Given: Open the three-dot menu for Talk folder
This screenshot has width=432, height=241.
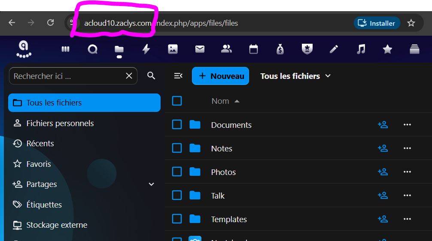Looking at the screenshot, I should point(407,196).
